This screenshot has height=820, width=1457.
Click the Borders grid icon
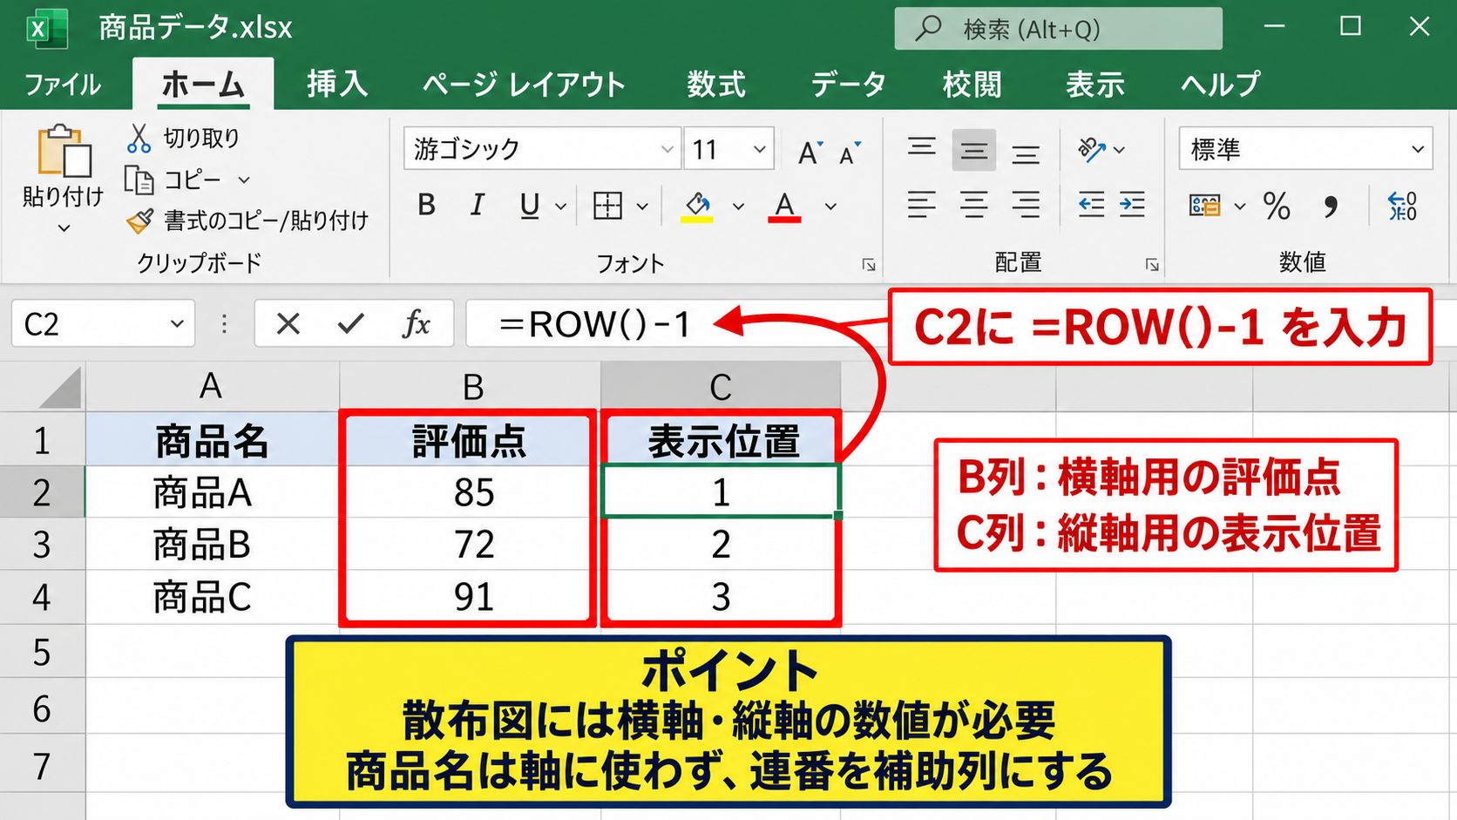607,207
